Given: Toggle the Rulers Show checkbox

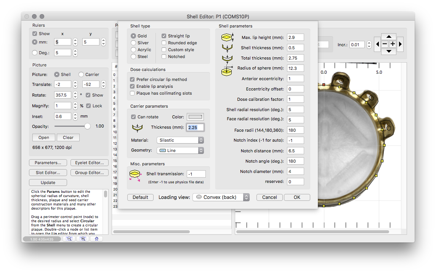Looking at the screenshot, I should click(35, 34).
